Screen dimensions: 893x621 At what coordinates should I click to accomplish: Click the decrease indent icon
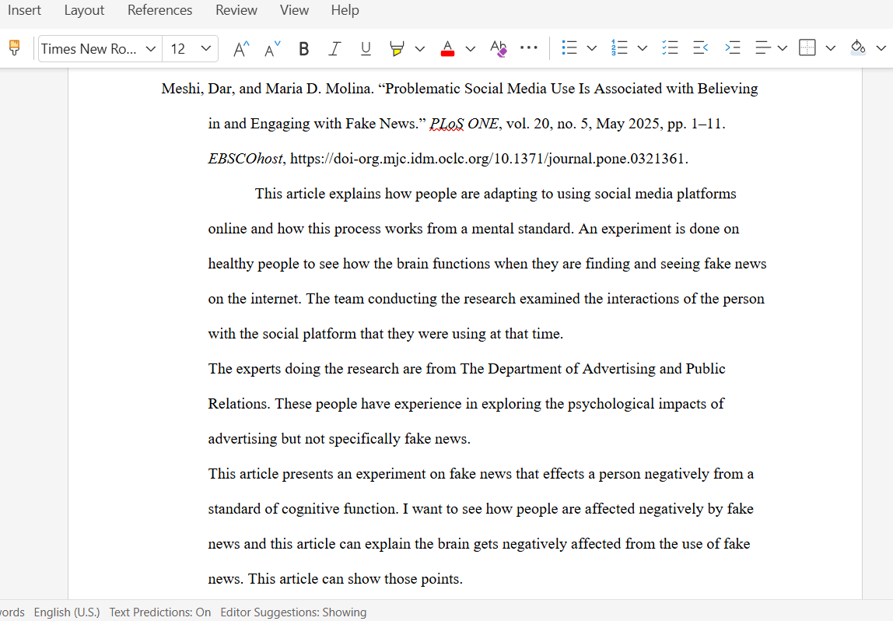click(701, 47)
